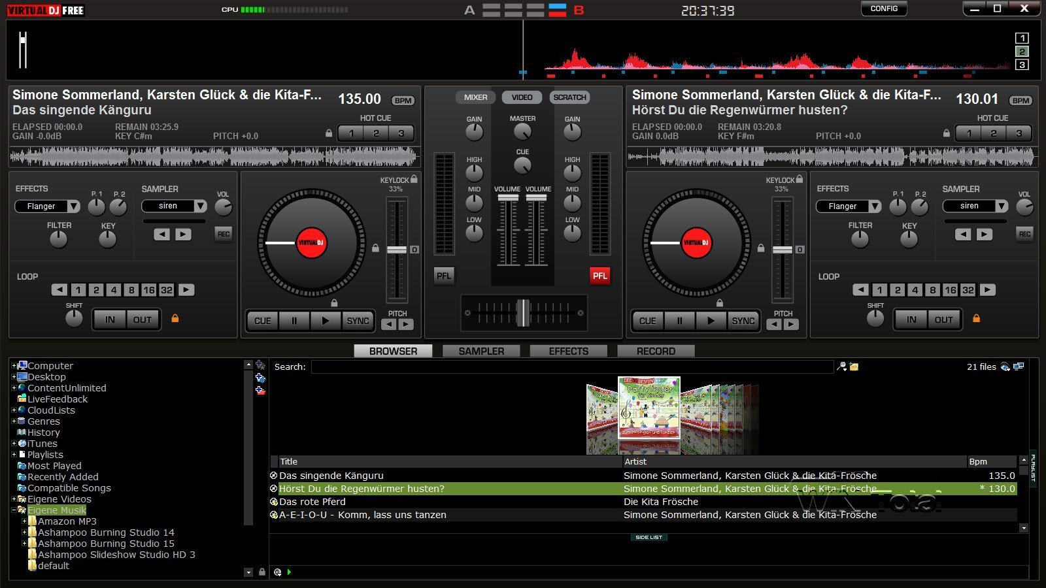The height and width of the screenshot is (588, 1046).
Task: Enable PFL on the right mixer channel
Action: 599,275
